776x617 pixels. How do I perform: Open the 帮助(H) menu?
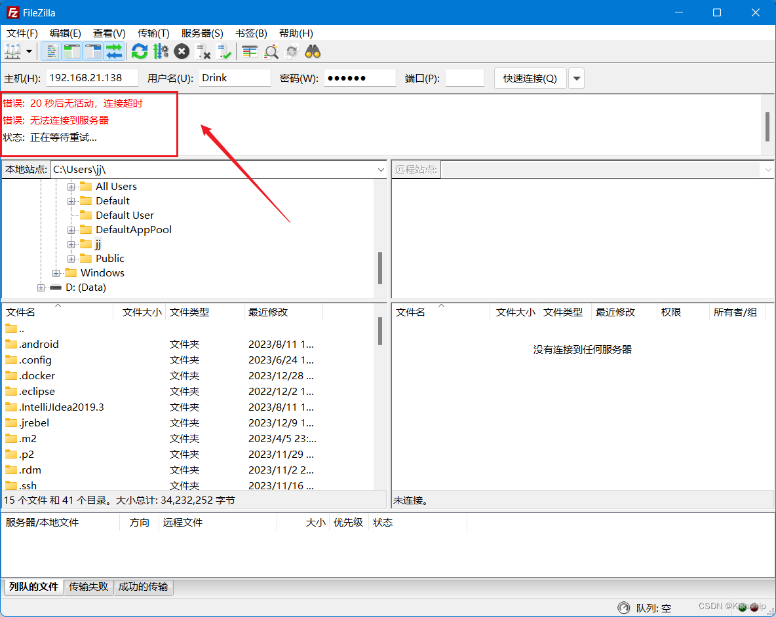coord(296,33)
